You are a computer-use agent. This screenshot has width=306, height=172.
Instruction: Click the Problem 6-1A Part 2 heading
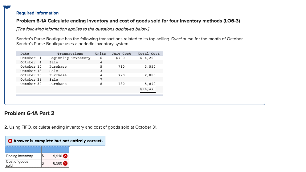point(29,113)
